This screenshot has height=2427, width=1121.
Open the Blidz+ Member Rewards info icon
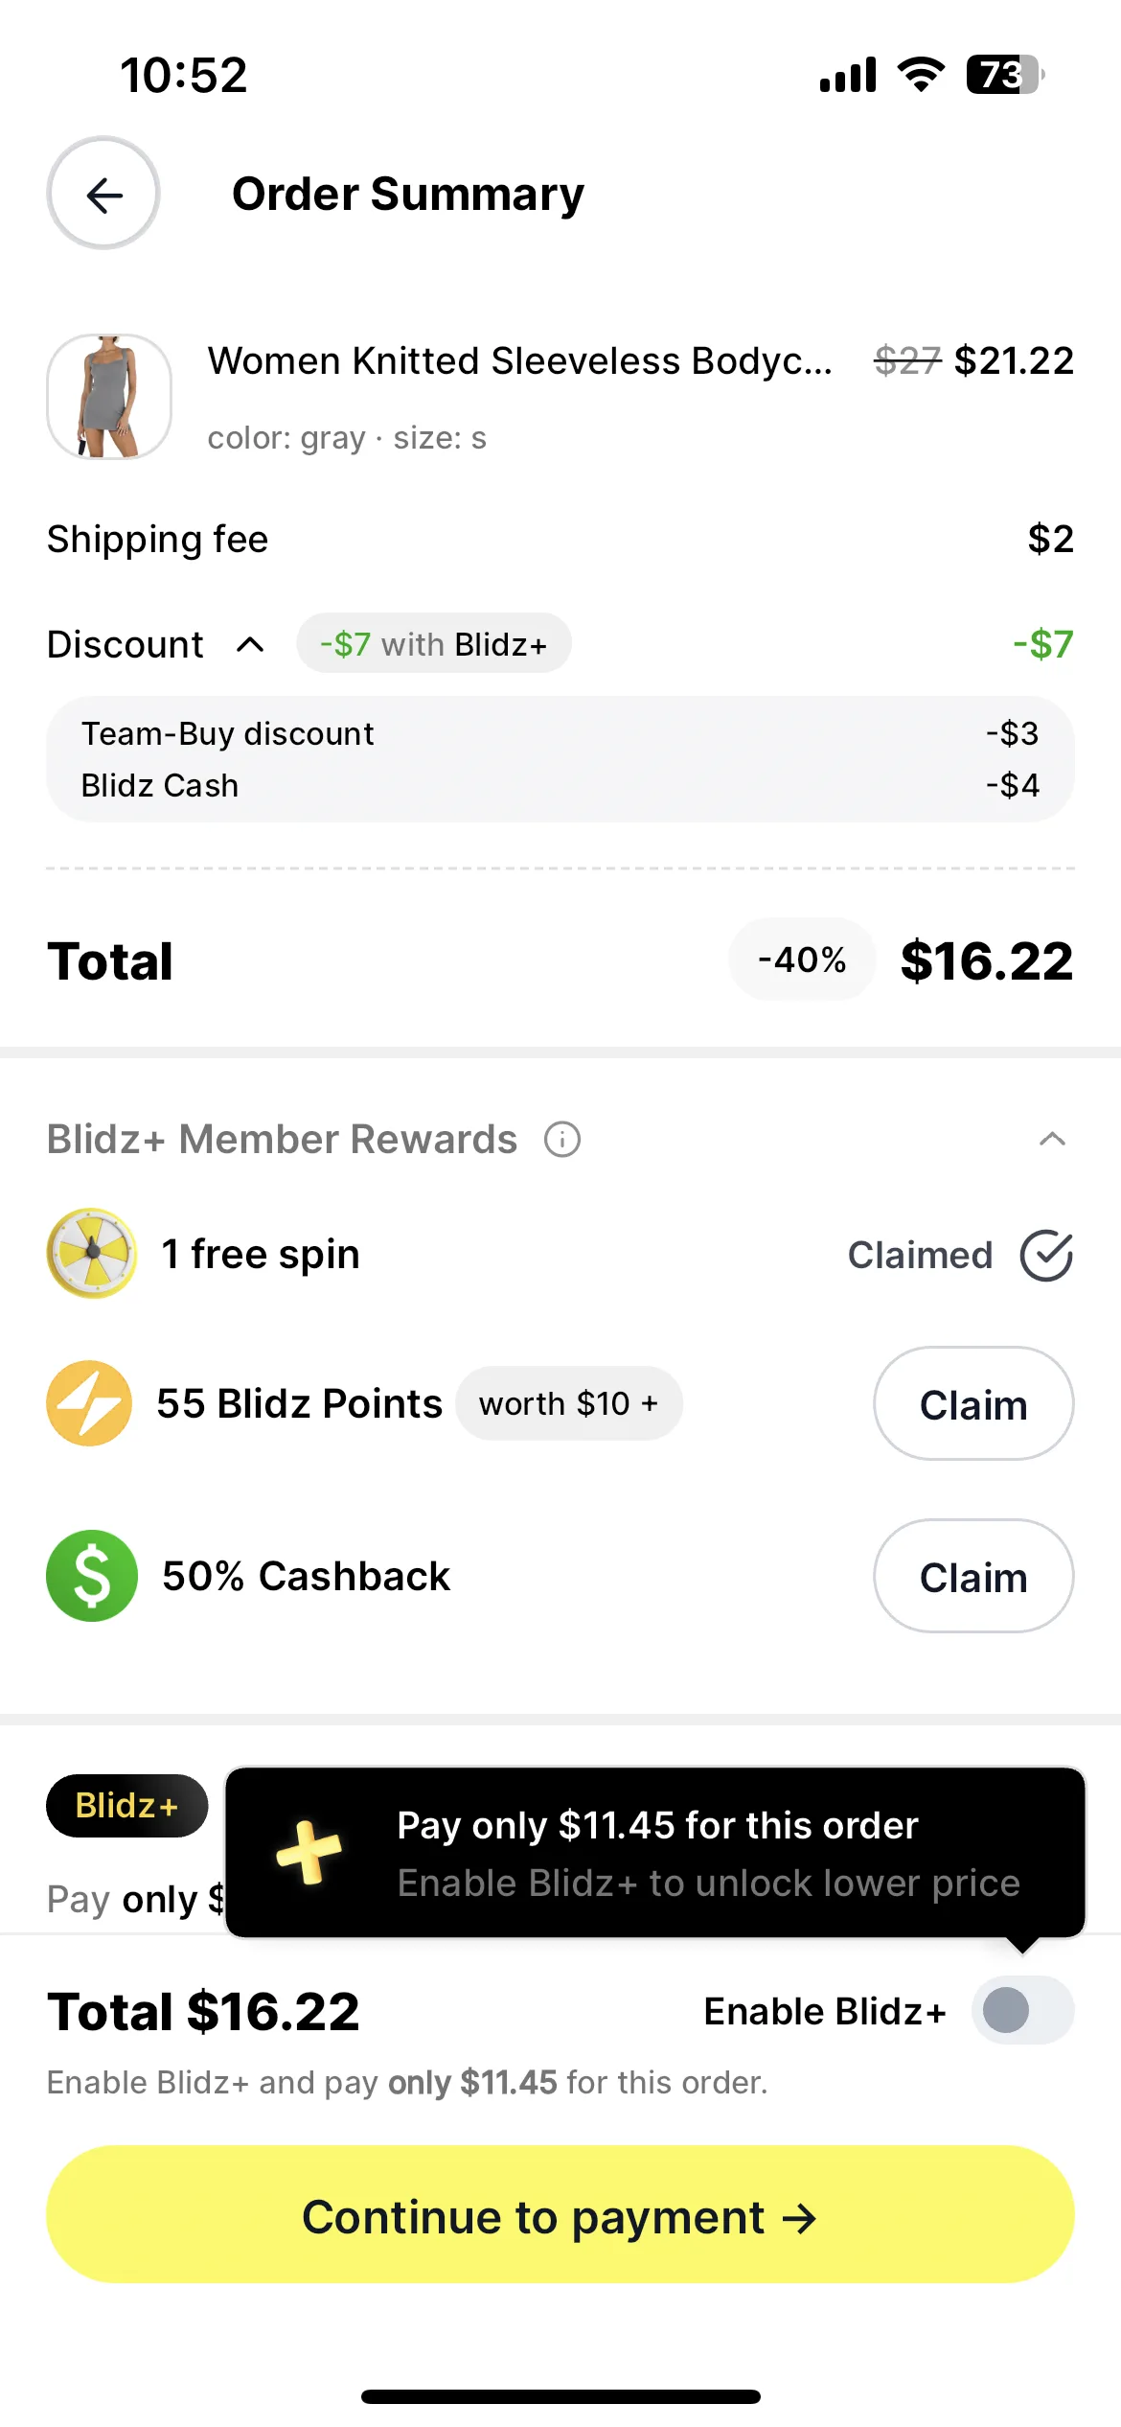(x=562, y=1140)
